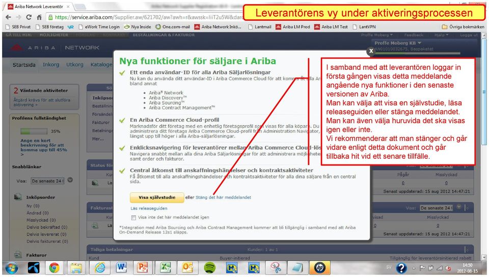489x277 pixels.
Task: Select Delvis fakturerat (0)
Action: click(x=47, y=241)
